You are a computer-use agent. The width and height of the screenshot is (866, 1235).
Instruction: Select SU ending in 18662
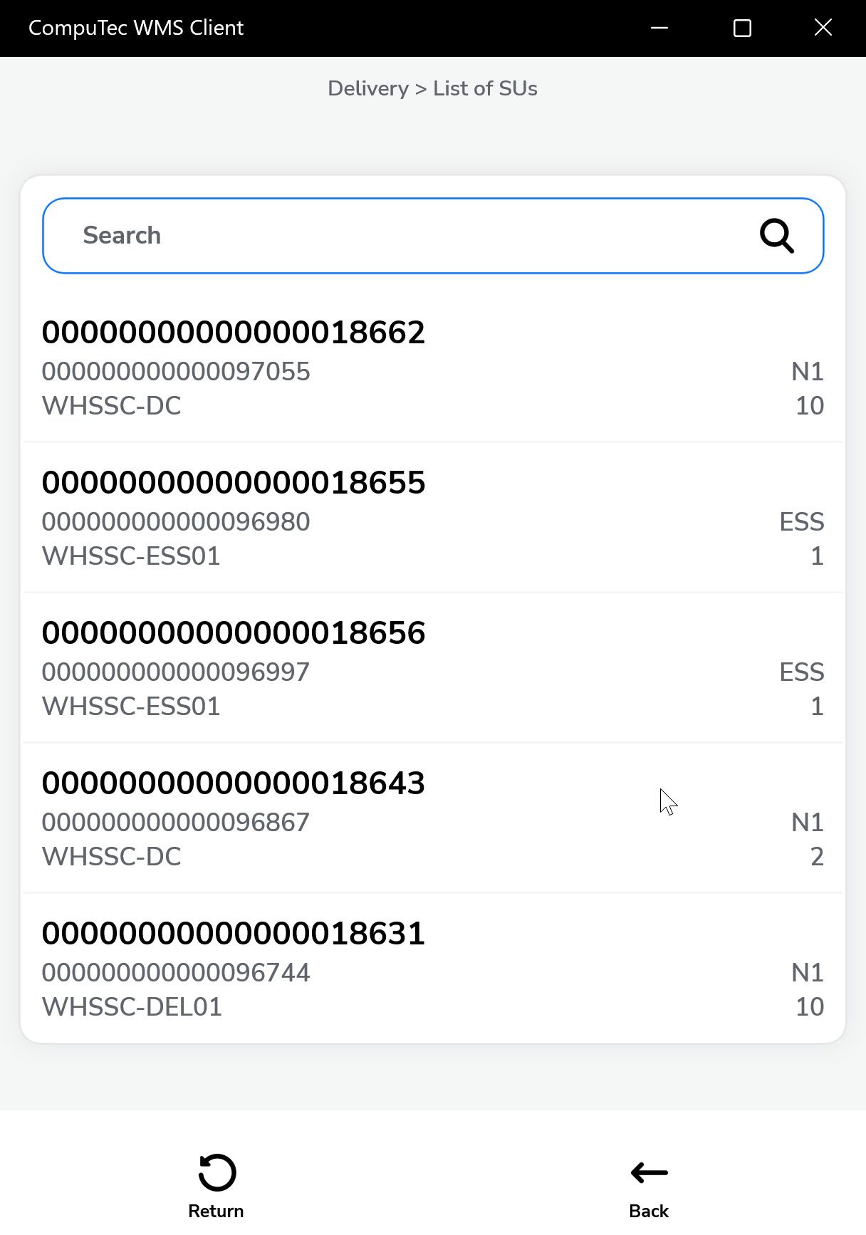click(x=234, y=333)
